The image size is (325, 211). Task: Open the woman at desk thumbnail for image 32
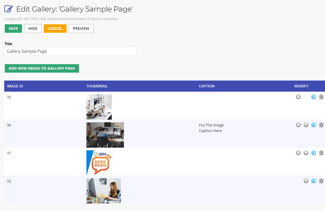click(x=104, y=191)
